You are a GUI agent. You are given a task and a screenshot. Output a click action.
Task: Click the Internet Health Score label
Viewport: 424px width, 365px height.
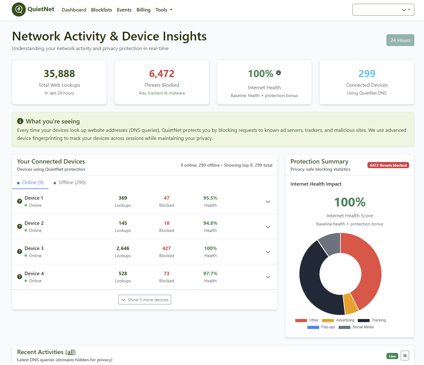point(350,215)
